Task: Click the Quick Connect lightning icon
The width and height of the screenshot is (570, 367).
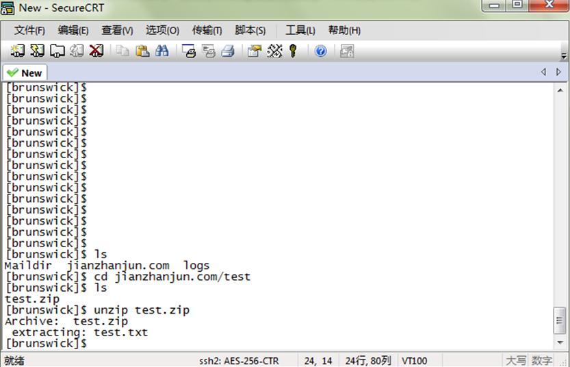Action: [x=37, y=51]
